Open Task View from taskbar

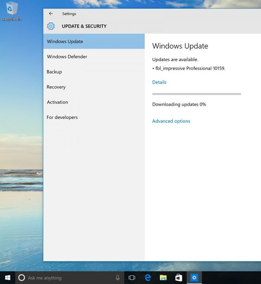click(x=132, y=277)
